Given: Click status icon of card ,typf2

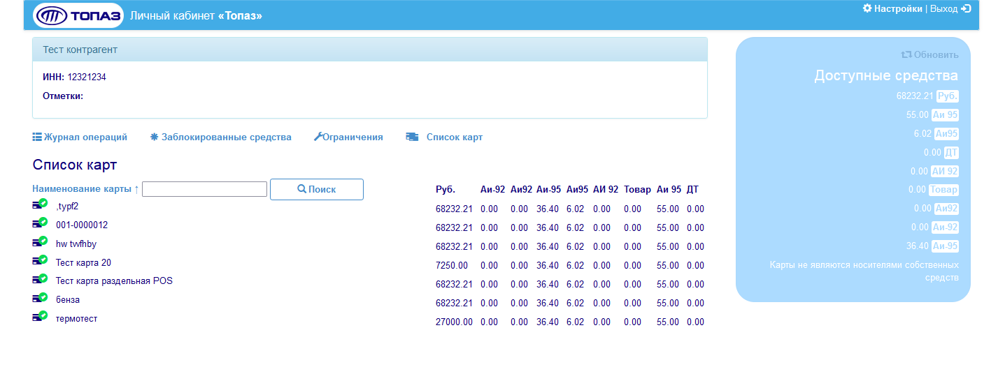Looking at the screenshot, I should point(40,204).
